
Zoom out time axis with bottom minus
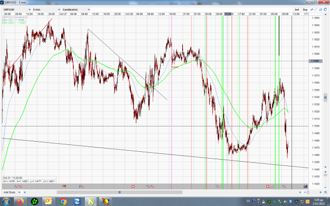coord(305,192)
